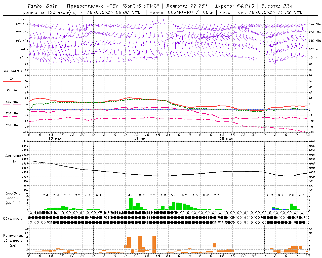Click the 16 мая date label
Screen dimensions: 322x258
coord(55,139)
